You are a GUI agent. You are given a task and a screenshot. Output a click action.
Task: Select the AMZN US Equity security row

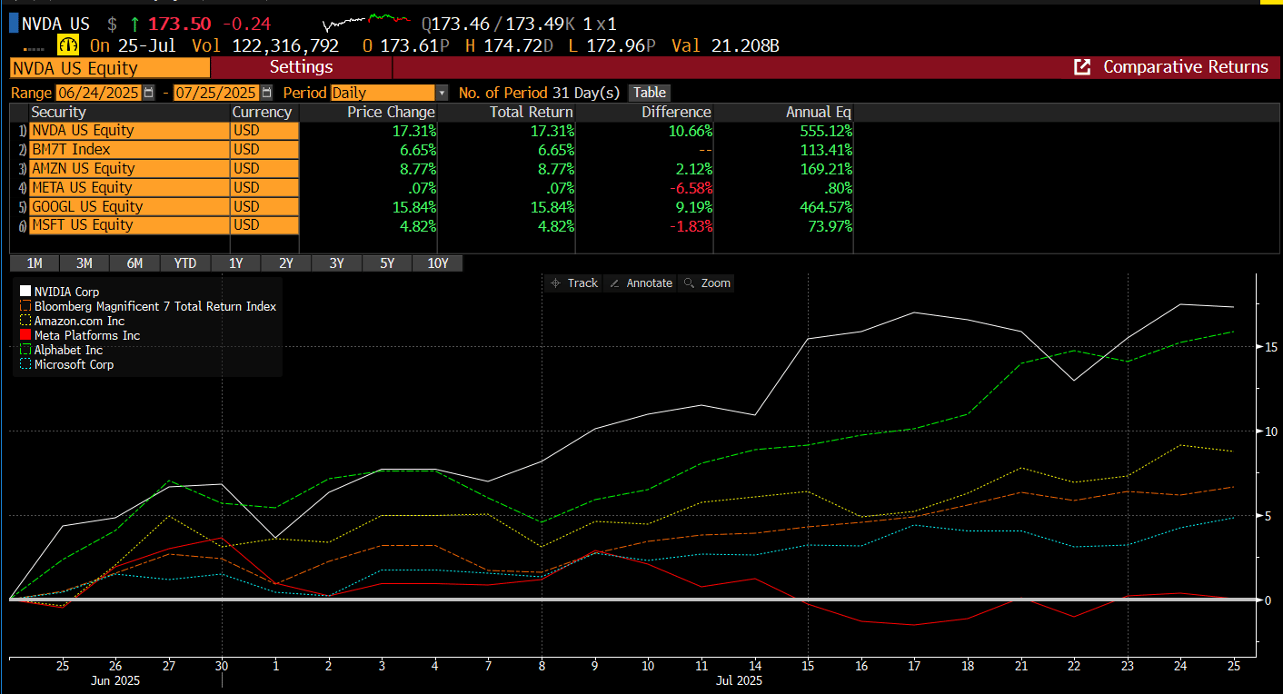click(x=129, y=169)
